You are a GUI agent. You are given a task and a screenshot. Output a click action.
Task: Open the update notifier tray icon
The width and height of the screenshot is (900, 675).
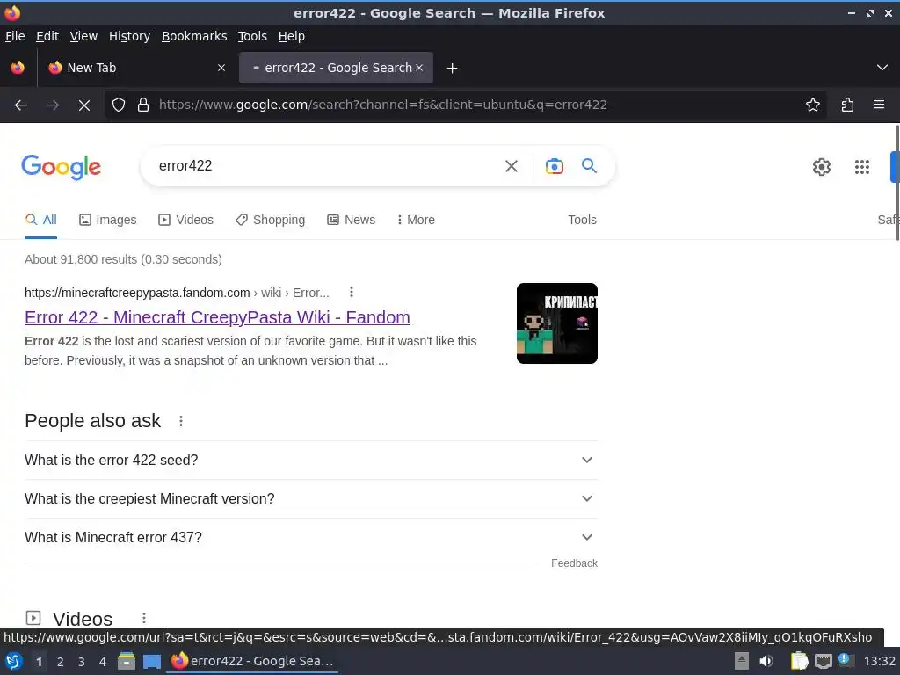click(846, 660)
